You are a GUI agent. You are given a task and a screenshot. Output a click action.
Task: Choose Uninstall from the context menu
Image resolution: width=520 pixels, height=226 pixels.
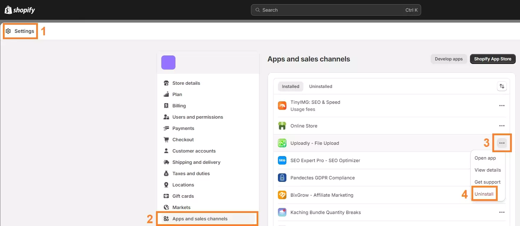484,194
